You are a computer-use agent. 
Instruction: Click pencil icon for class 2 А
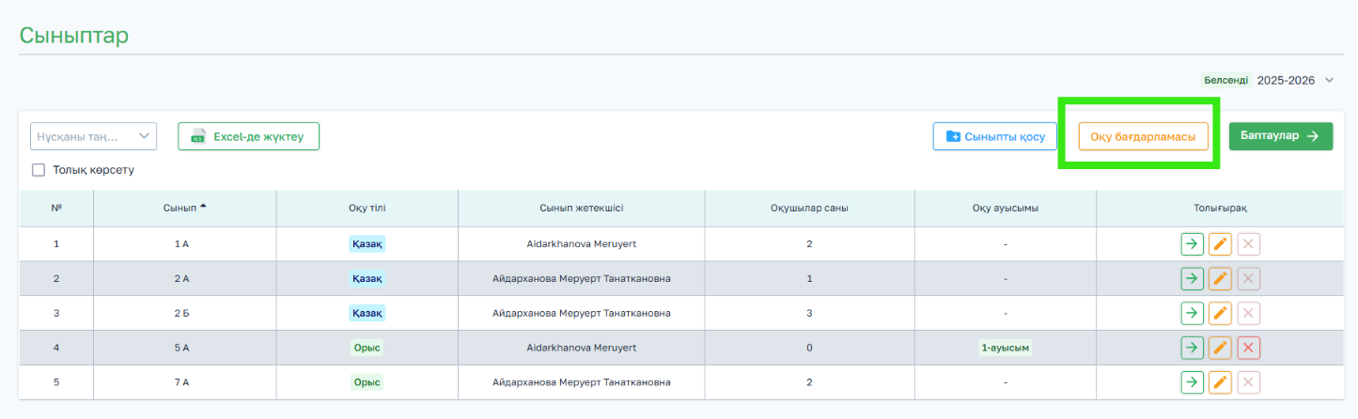pyautogui.click(x=1220, y=279)
